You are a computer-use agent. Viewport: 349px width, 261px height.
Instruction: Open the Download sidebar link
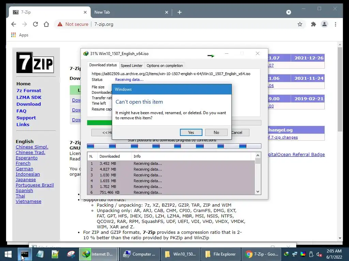pyautogui.click(x=29, y=104)
